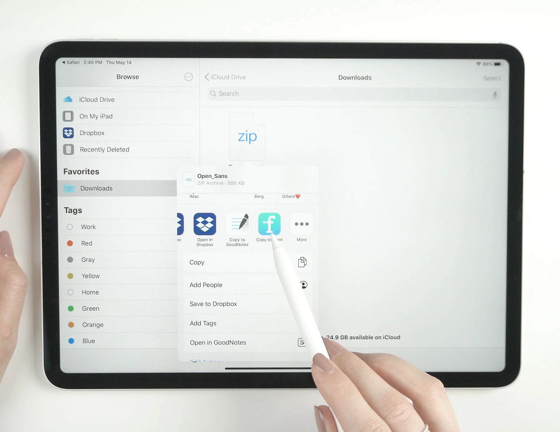Select the Red tag radio button
The width and height of the screenshot is (560, 432).
(x=70, y=243)
